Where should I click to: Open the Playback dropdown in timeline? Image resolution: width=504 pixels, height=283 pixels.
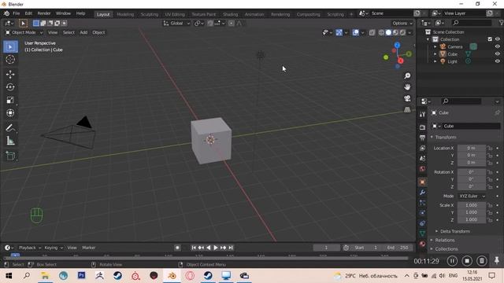[x=30, y=248]
